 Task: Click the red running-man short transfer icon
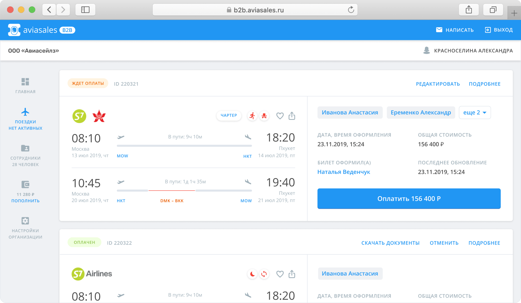tap(252, 116)
